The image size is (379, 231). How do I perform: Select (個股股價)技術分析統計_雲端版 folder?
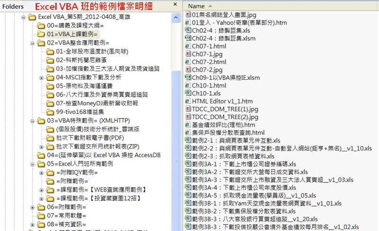point(98,129)
